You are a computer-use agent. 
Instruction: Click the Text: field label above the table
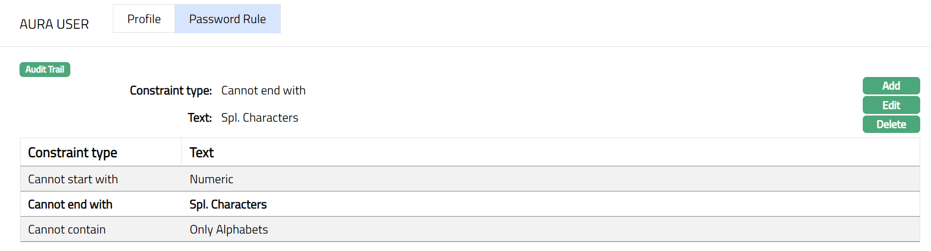pyautogui.click(x=200, y=118)
